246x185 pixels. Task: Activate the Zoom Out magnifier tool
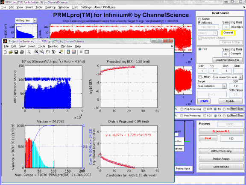pos(42,52)
